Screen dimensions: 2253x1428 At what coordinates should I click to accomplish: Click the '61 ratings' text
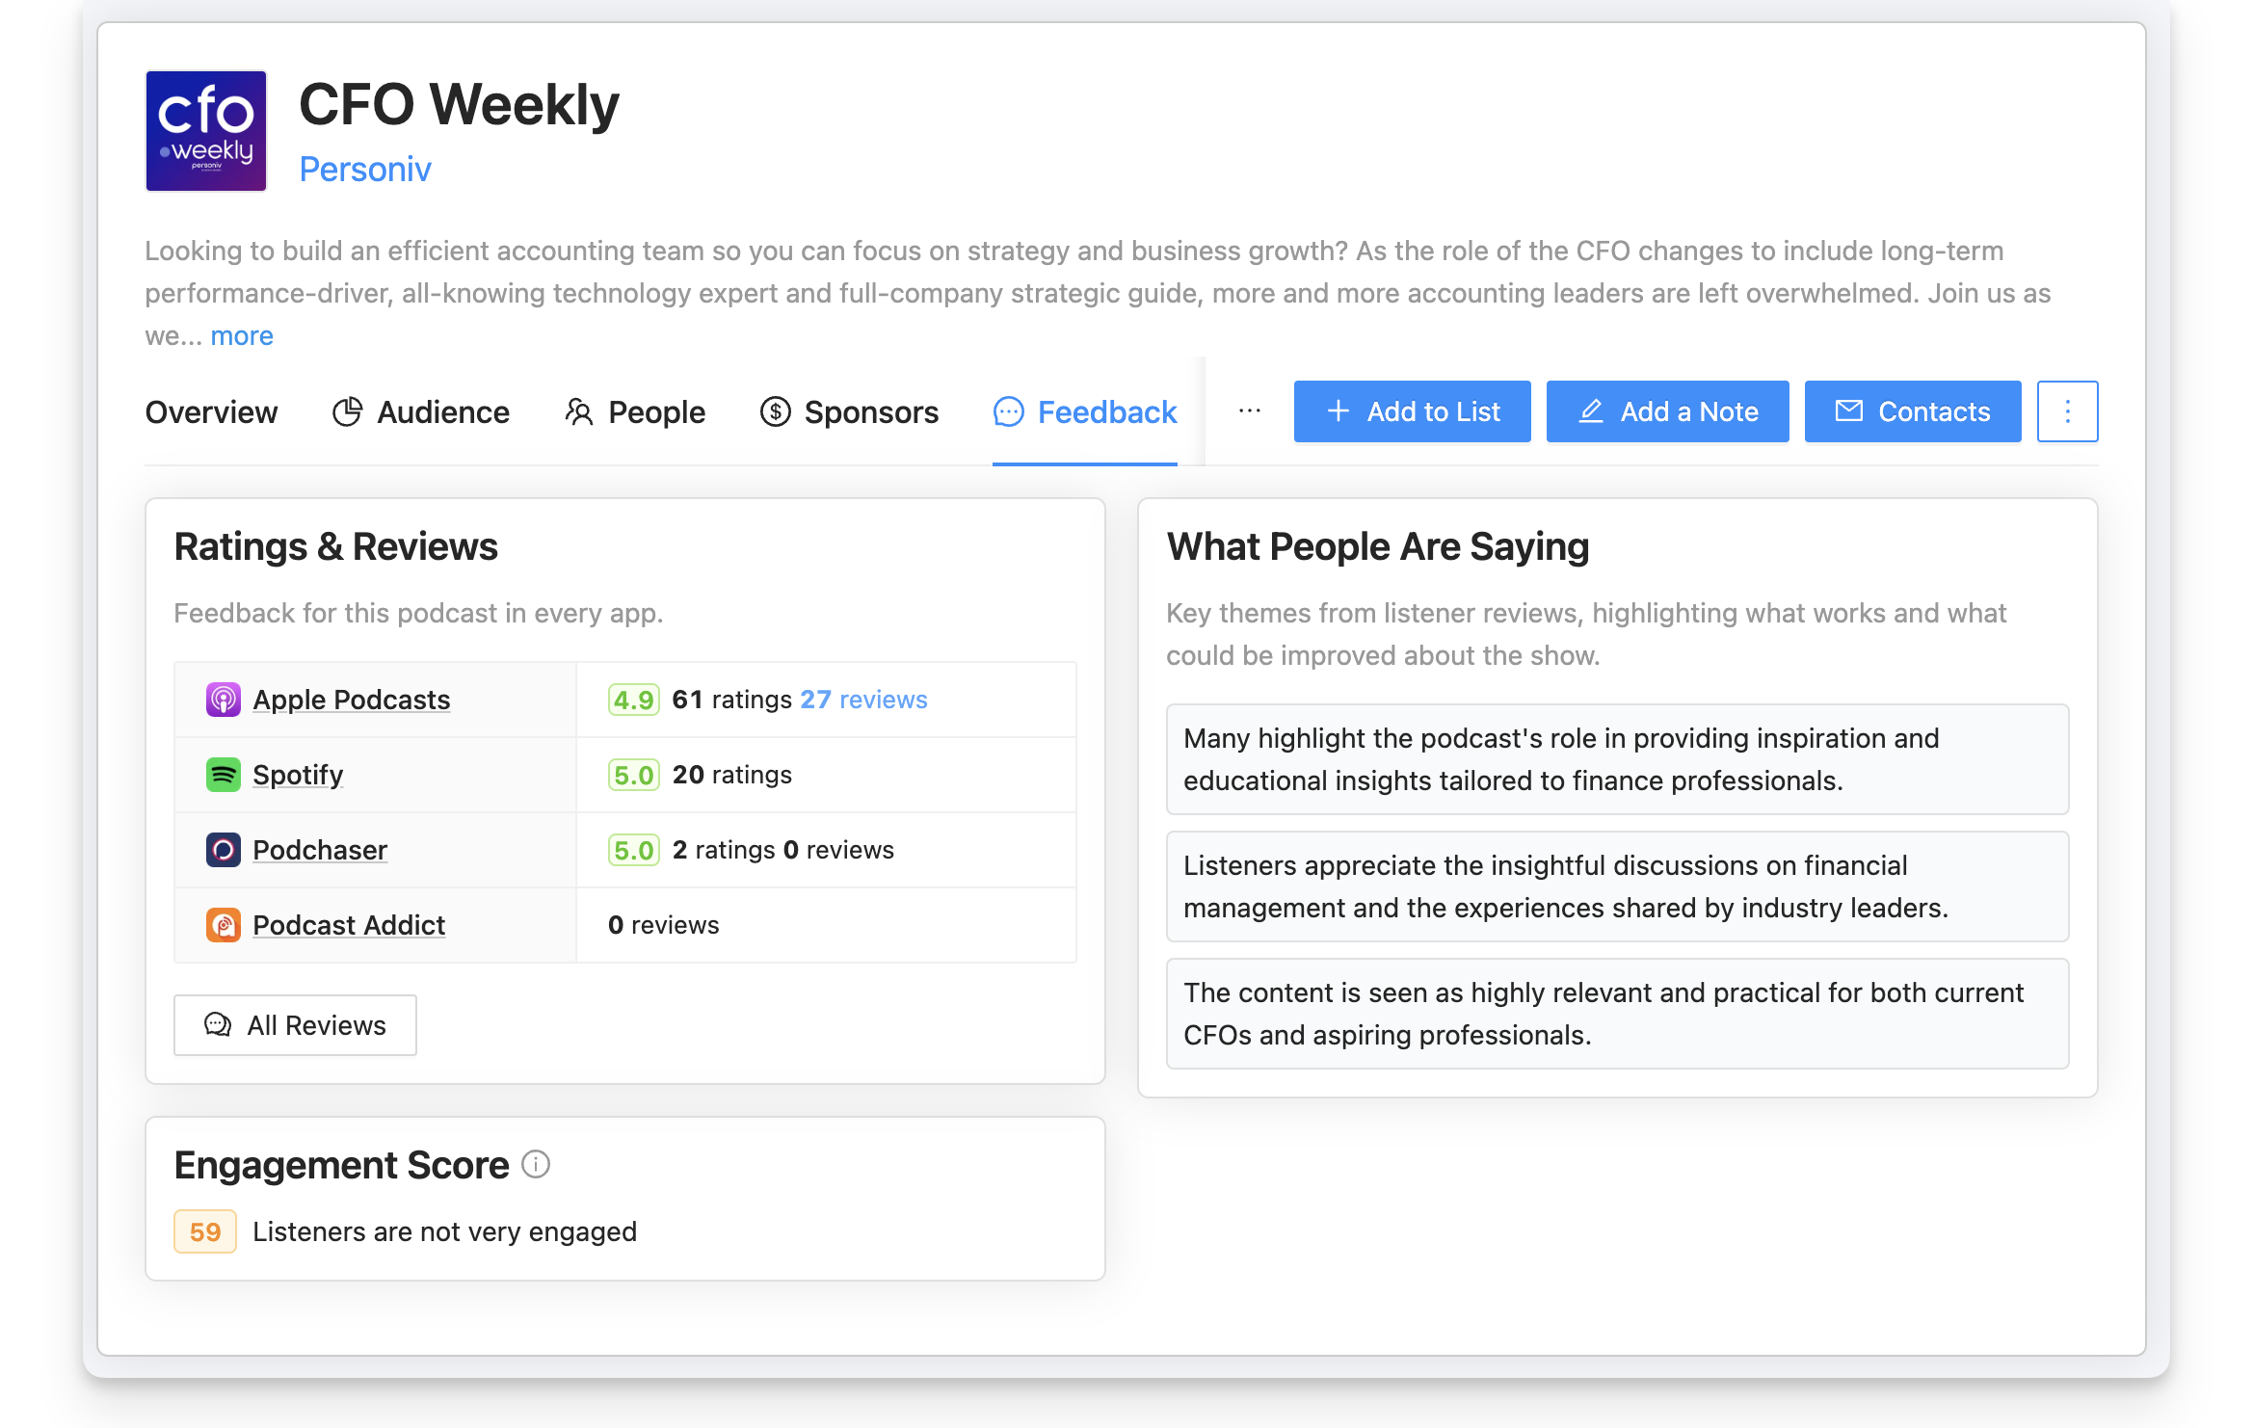pos(731,700)
